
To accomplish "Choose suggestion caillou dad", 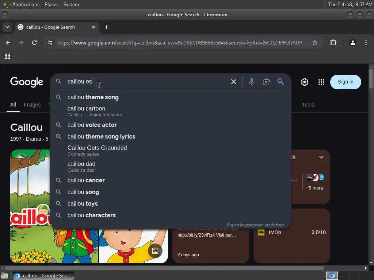I will pos(171,167).
